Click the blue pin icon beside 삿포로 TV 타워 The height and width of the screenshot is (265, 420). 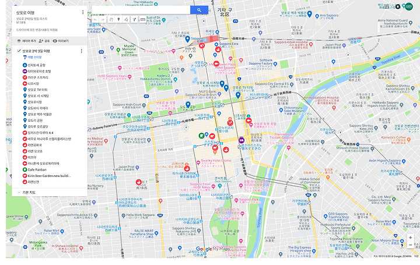click(24, 90)
